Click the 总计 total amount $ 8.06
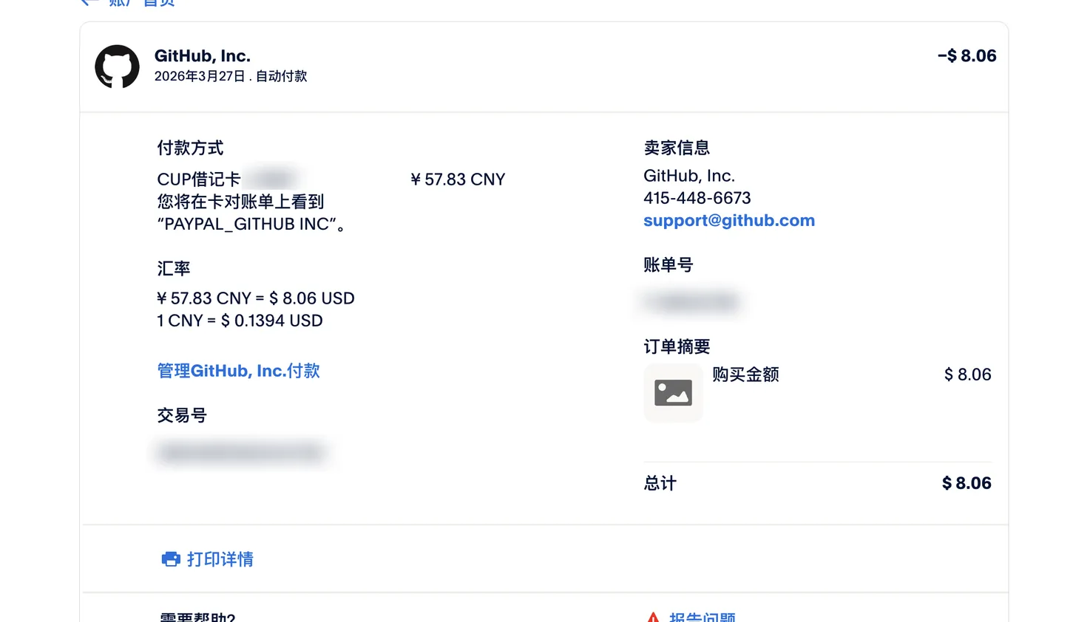1090x622 pixels. [967, 483]
